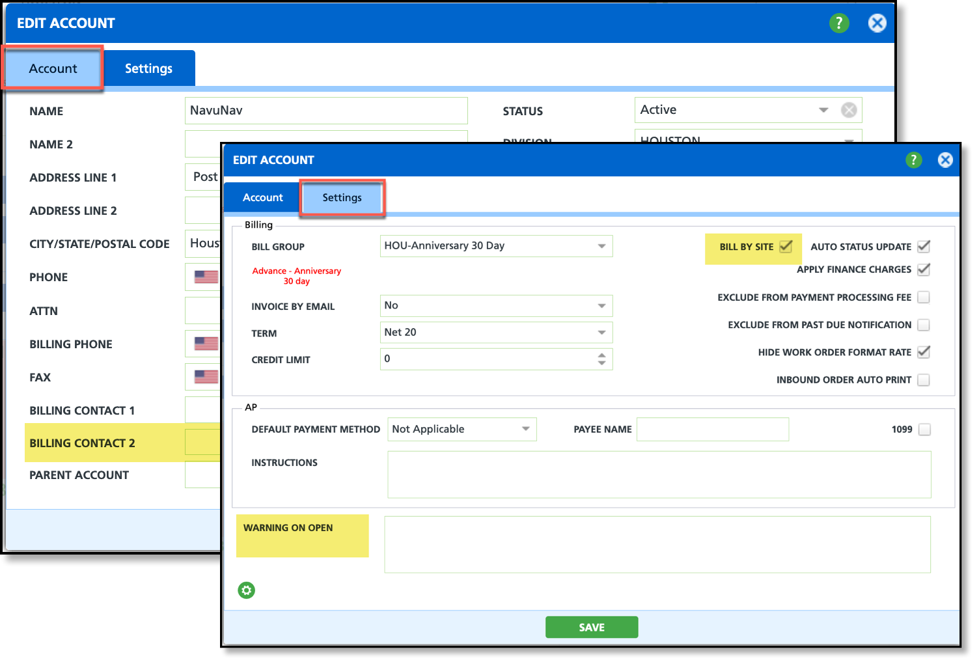
Task: Click the US flag next to Phone
Action: 206,277
